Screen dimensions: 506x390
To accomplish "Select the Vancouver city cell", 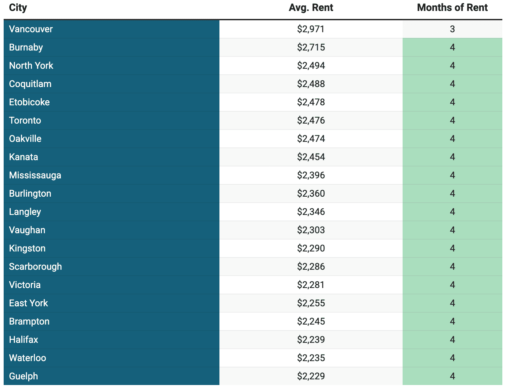I will [x=111, y=29].
